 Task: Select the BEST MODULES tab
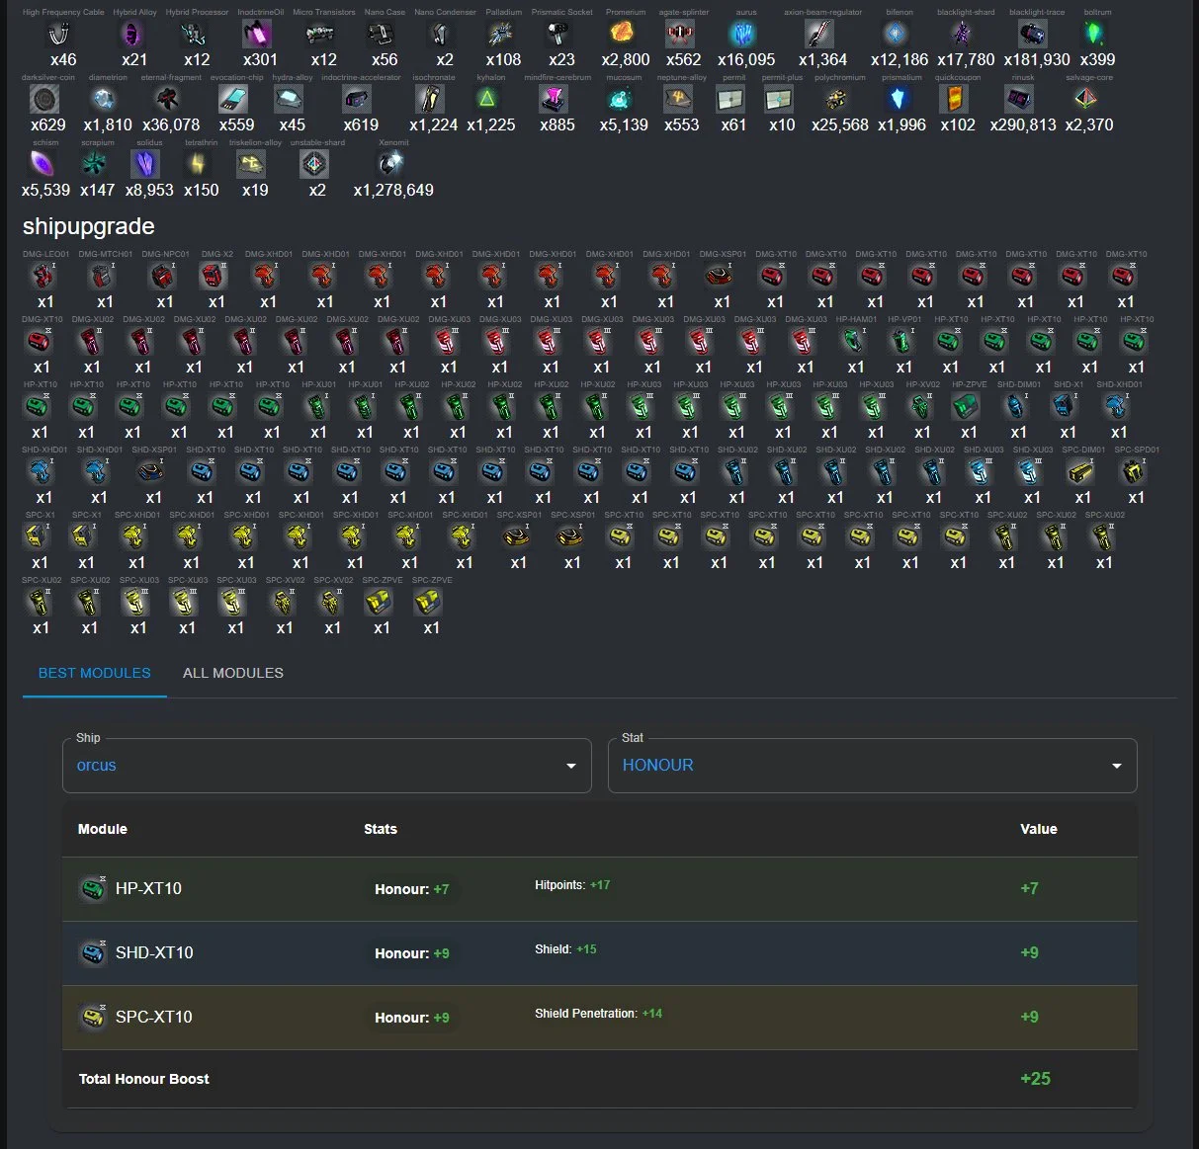coord(95,673)
